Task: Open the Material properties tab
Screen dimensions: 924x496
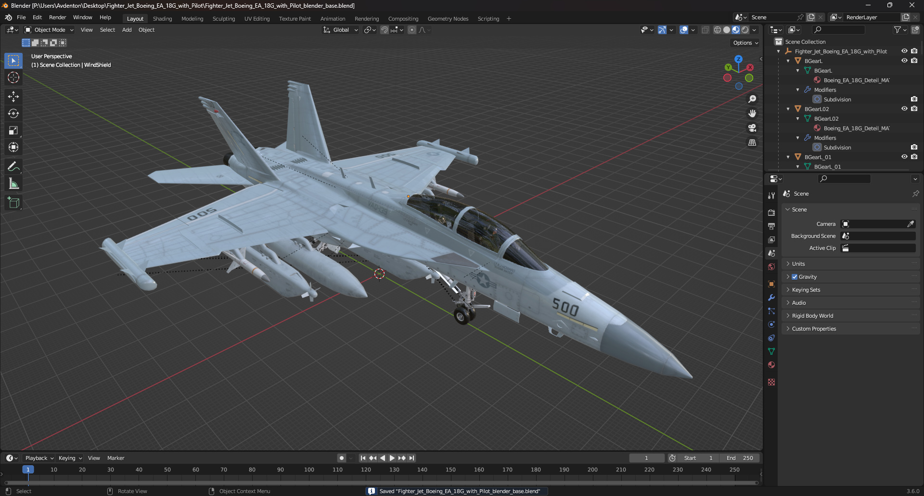Action: click(771, 365)
